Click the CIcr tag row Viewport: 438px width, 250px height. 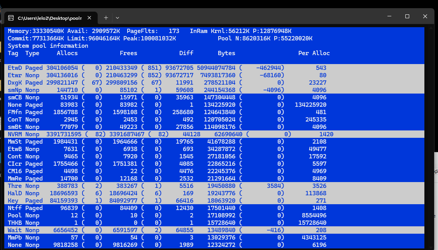214,164
